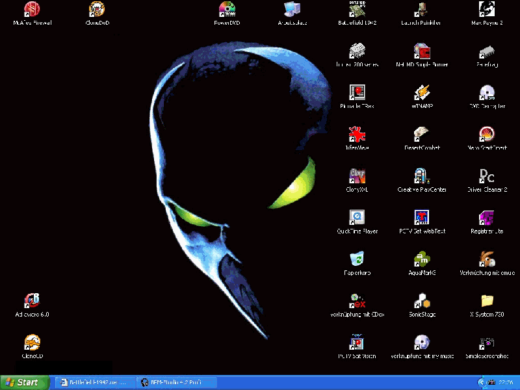Open the my music shortcut icon
The image size is (520, 390).
point(422,343)
